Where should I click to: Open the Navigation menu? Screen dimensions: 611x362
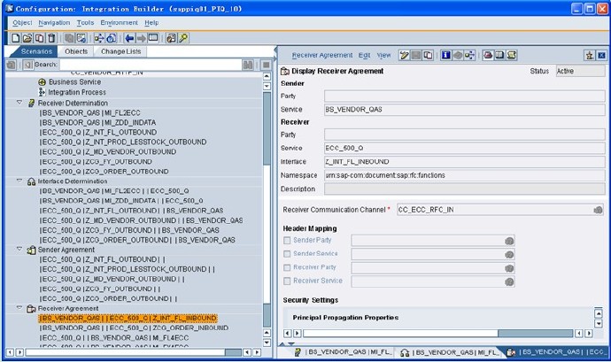coord(54,23)
